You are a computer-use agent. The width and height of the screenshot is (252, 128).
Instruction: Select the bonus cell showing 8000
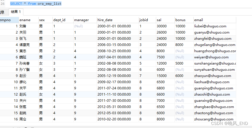click(x=184, y=45)
